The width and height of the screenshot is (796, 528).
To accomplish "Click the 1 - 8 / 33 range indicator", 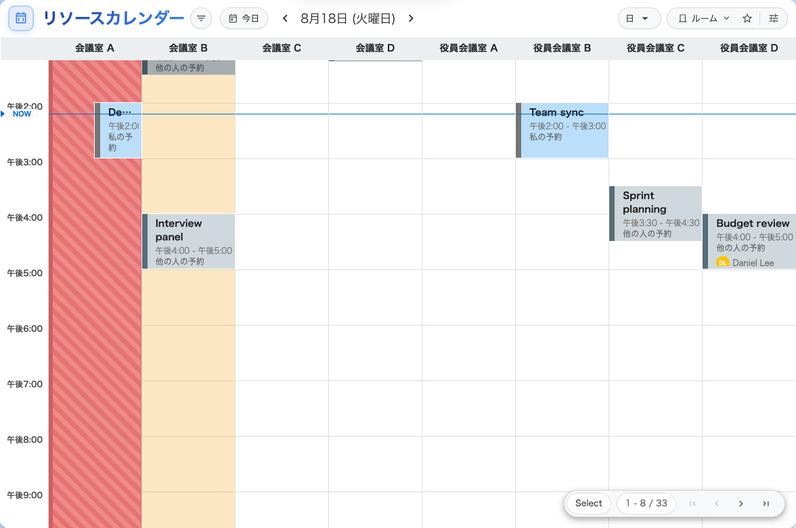I will tap(646, 503).
